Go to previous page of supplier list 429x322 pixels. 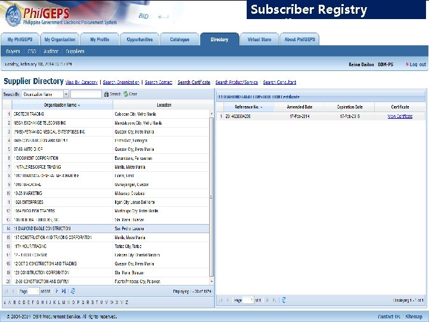pos(13,292)
